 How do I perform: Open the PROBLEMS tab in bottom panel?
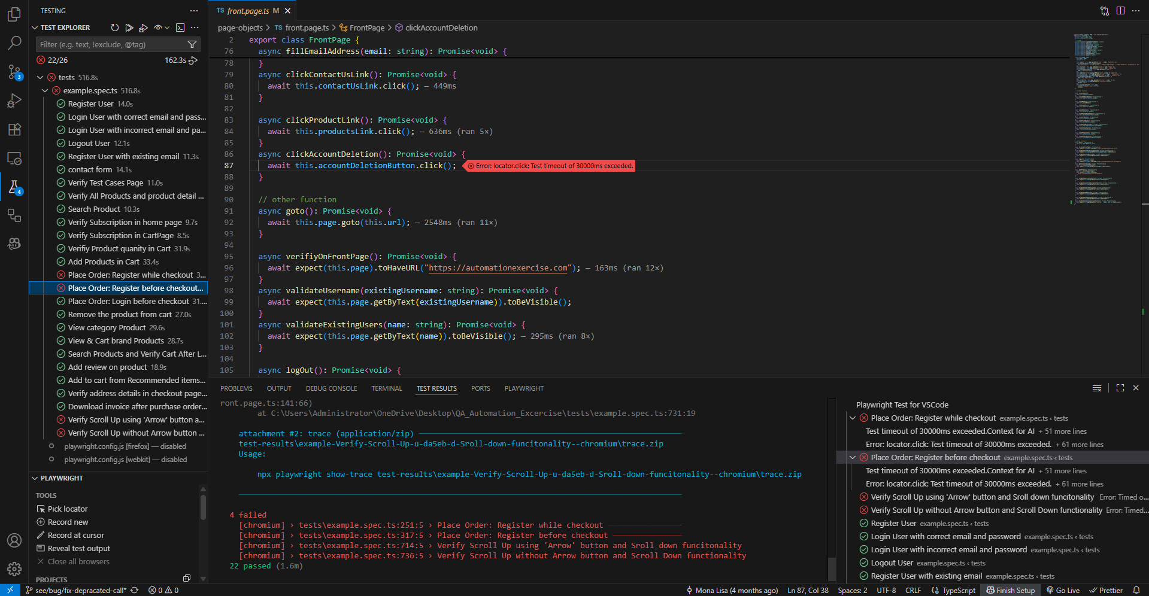[236, 388]
